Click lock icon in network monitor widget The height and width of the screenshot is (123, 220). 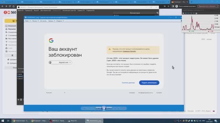coord(196,13)
